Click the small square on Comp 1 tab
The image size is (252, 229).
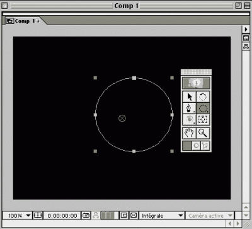[x=38, y=21]
